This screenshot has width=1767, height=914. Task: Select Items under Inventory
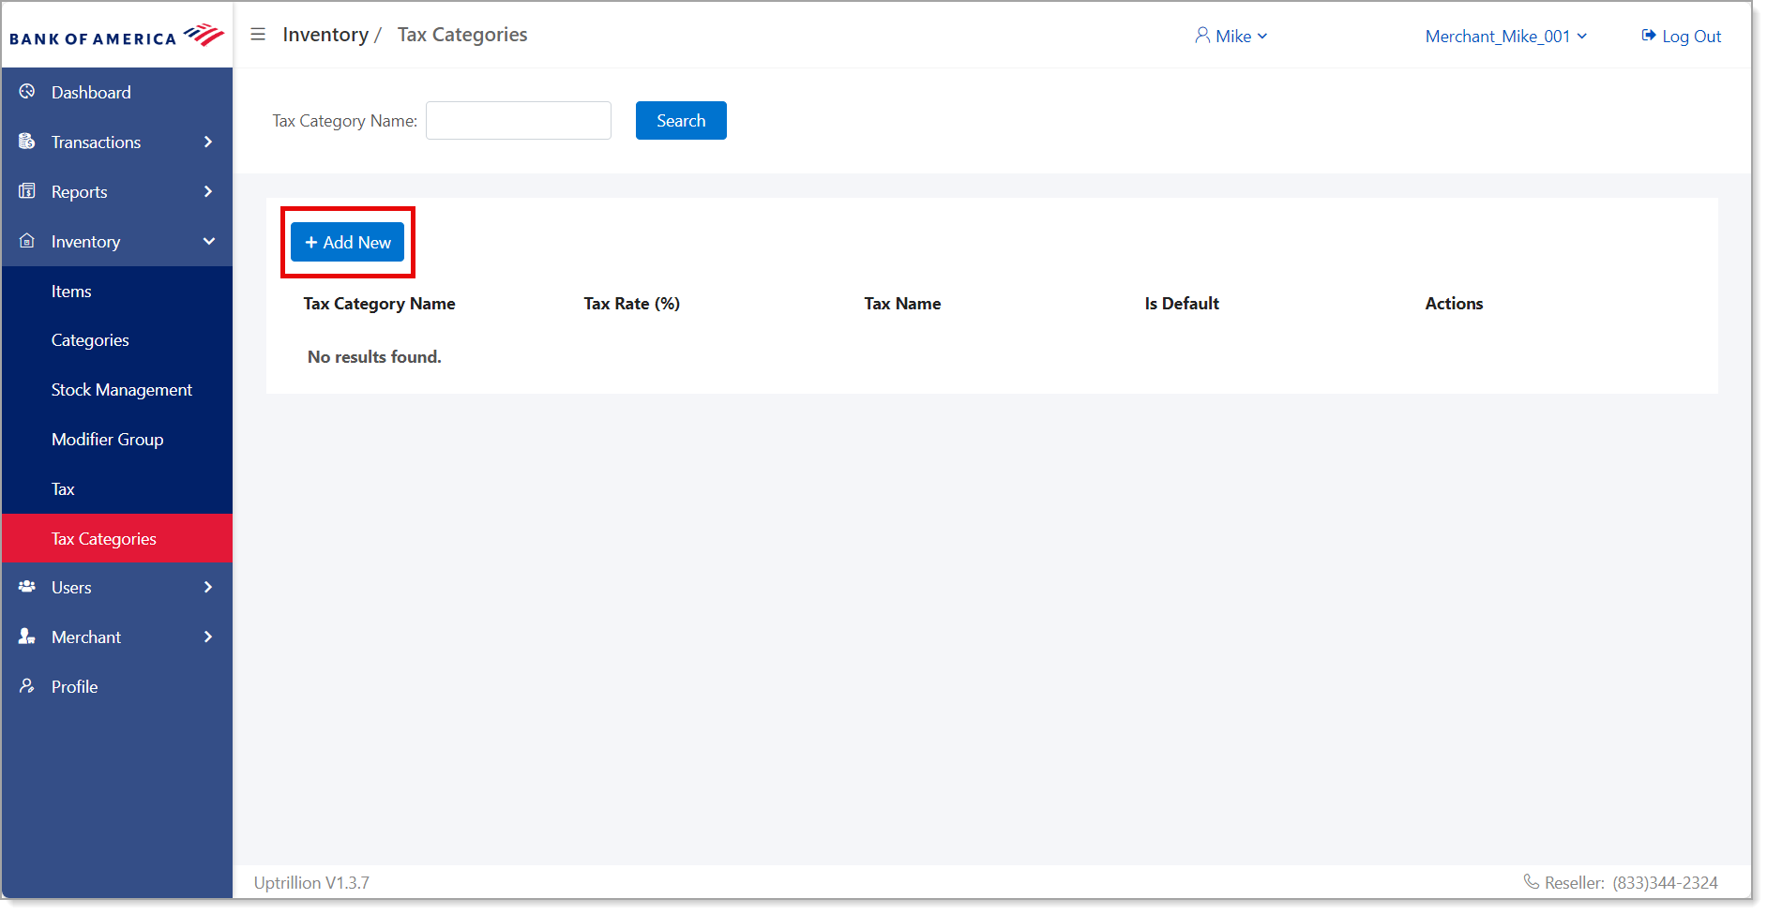[117, 292]
